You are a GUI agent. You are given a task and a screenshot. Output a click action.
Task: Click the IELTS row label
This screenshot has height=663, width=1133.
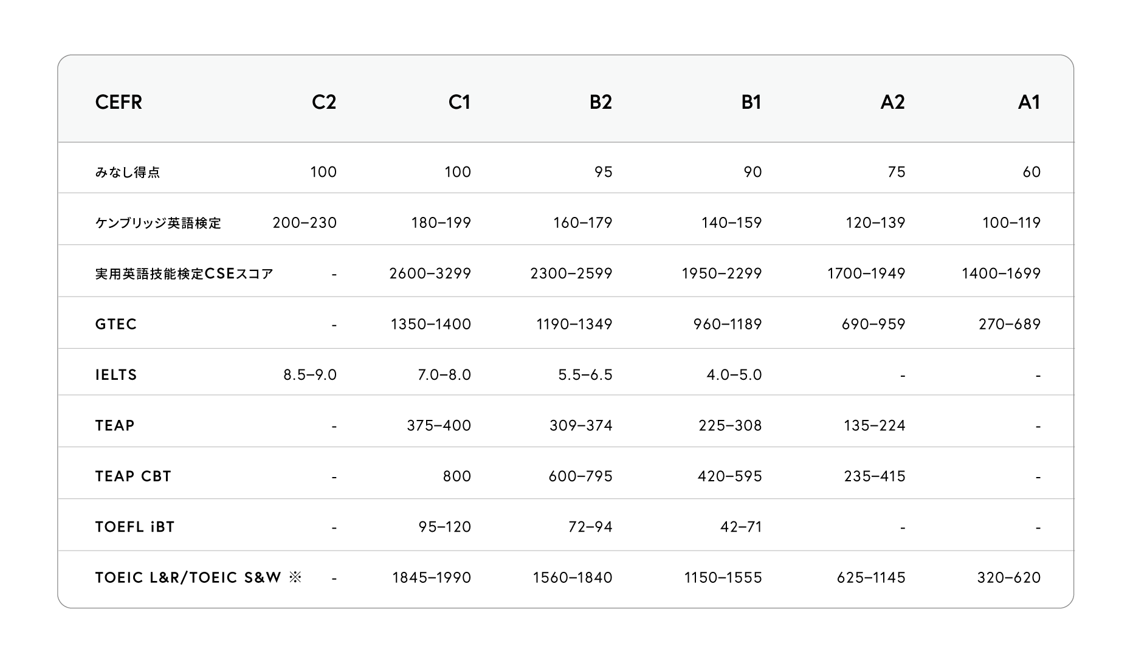pyautogui.click(x=116, y=375)
